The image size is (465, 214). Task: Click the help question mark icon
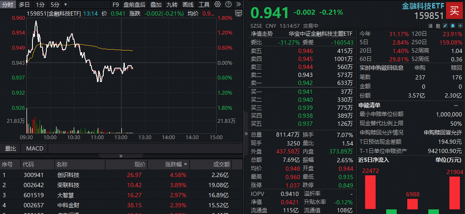(x=228, y=5)
